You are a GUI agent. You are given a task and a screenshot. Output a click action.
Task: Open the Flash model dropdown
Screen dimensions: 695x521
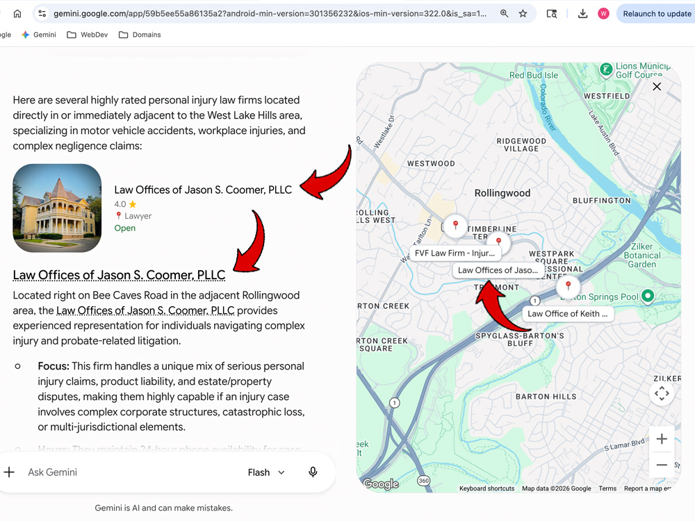coord(266,472)
